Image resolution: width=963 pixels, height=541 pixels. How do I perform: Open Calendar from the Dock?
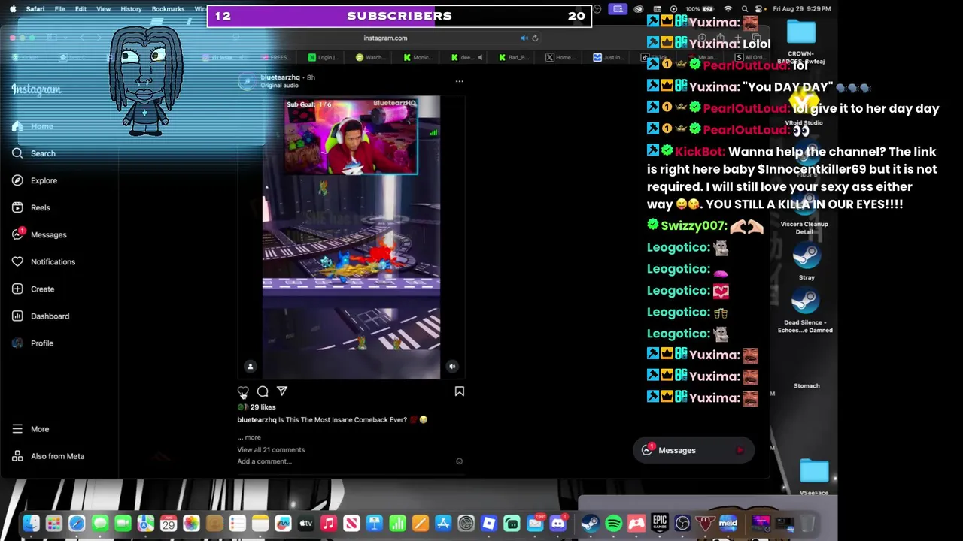coord(169,524)
